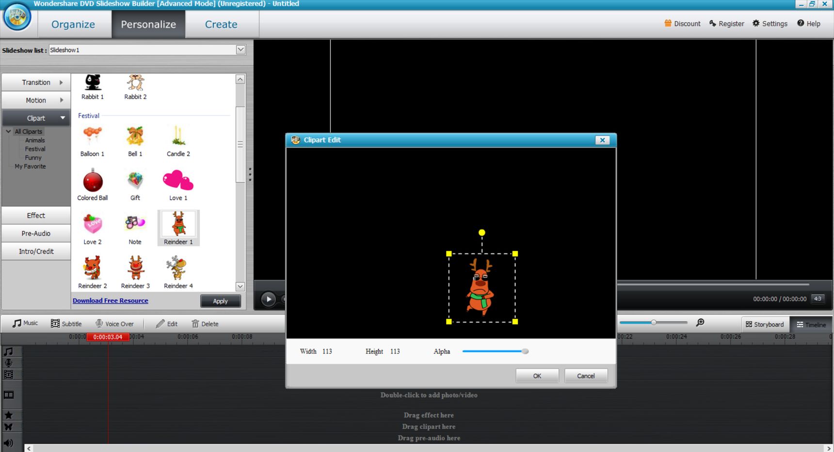Cancel the Clipart Edit dialog
This screenshot has height=452, width=834.
(586, 376)
